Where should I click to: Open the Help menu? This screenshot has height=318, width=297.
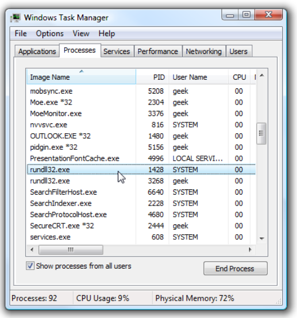pos(107,33)
